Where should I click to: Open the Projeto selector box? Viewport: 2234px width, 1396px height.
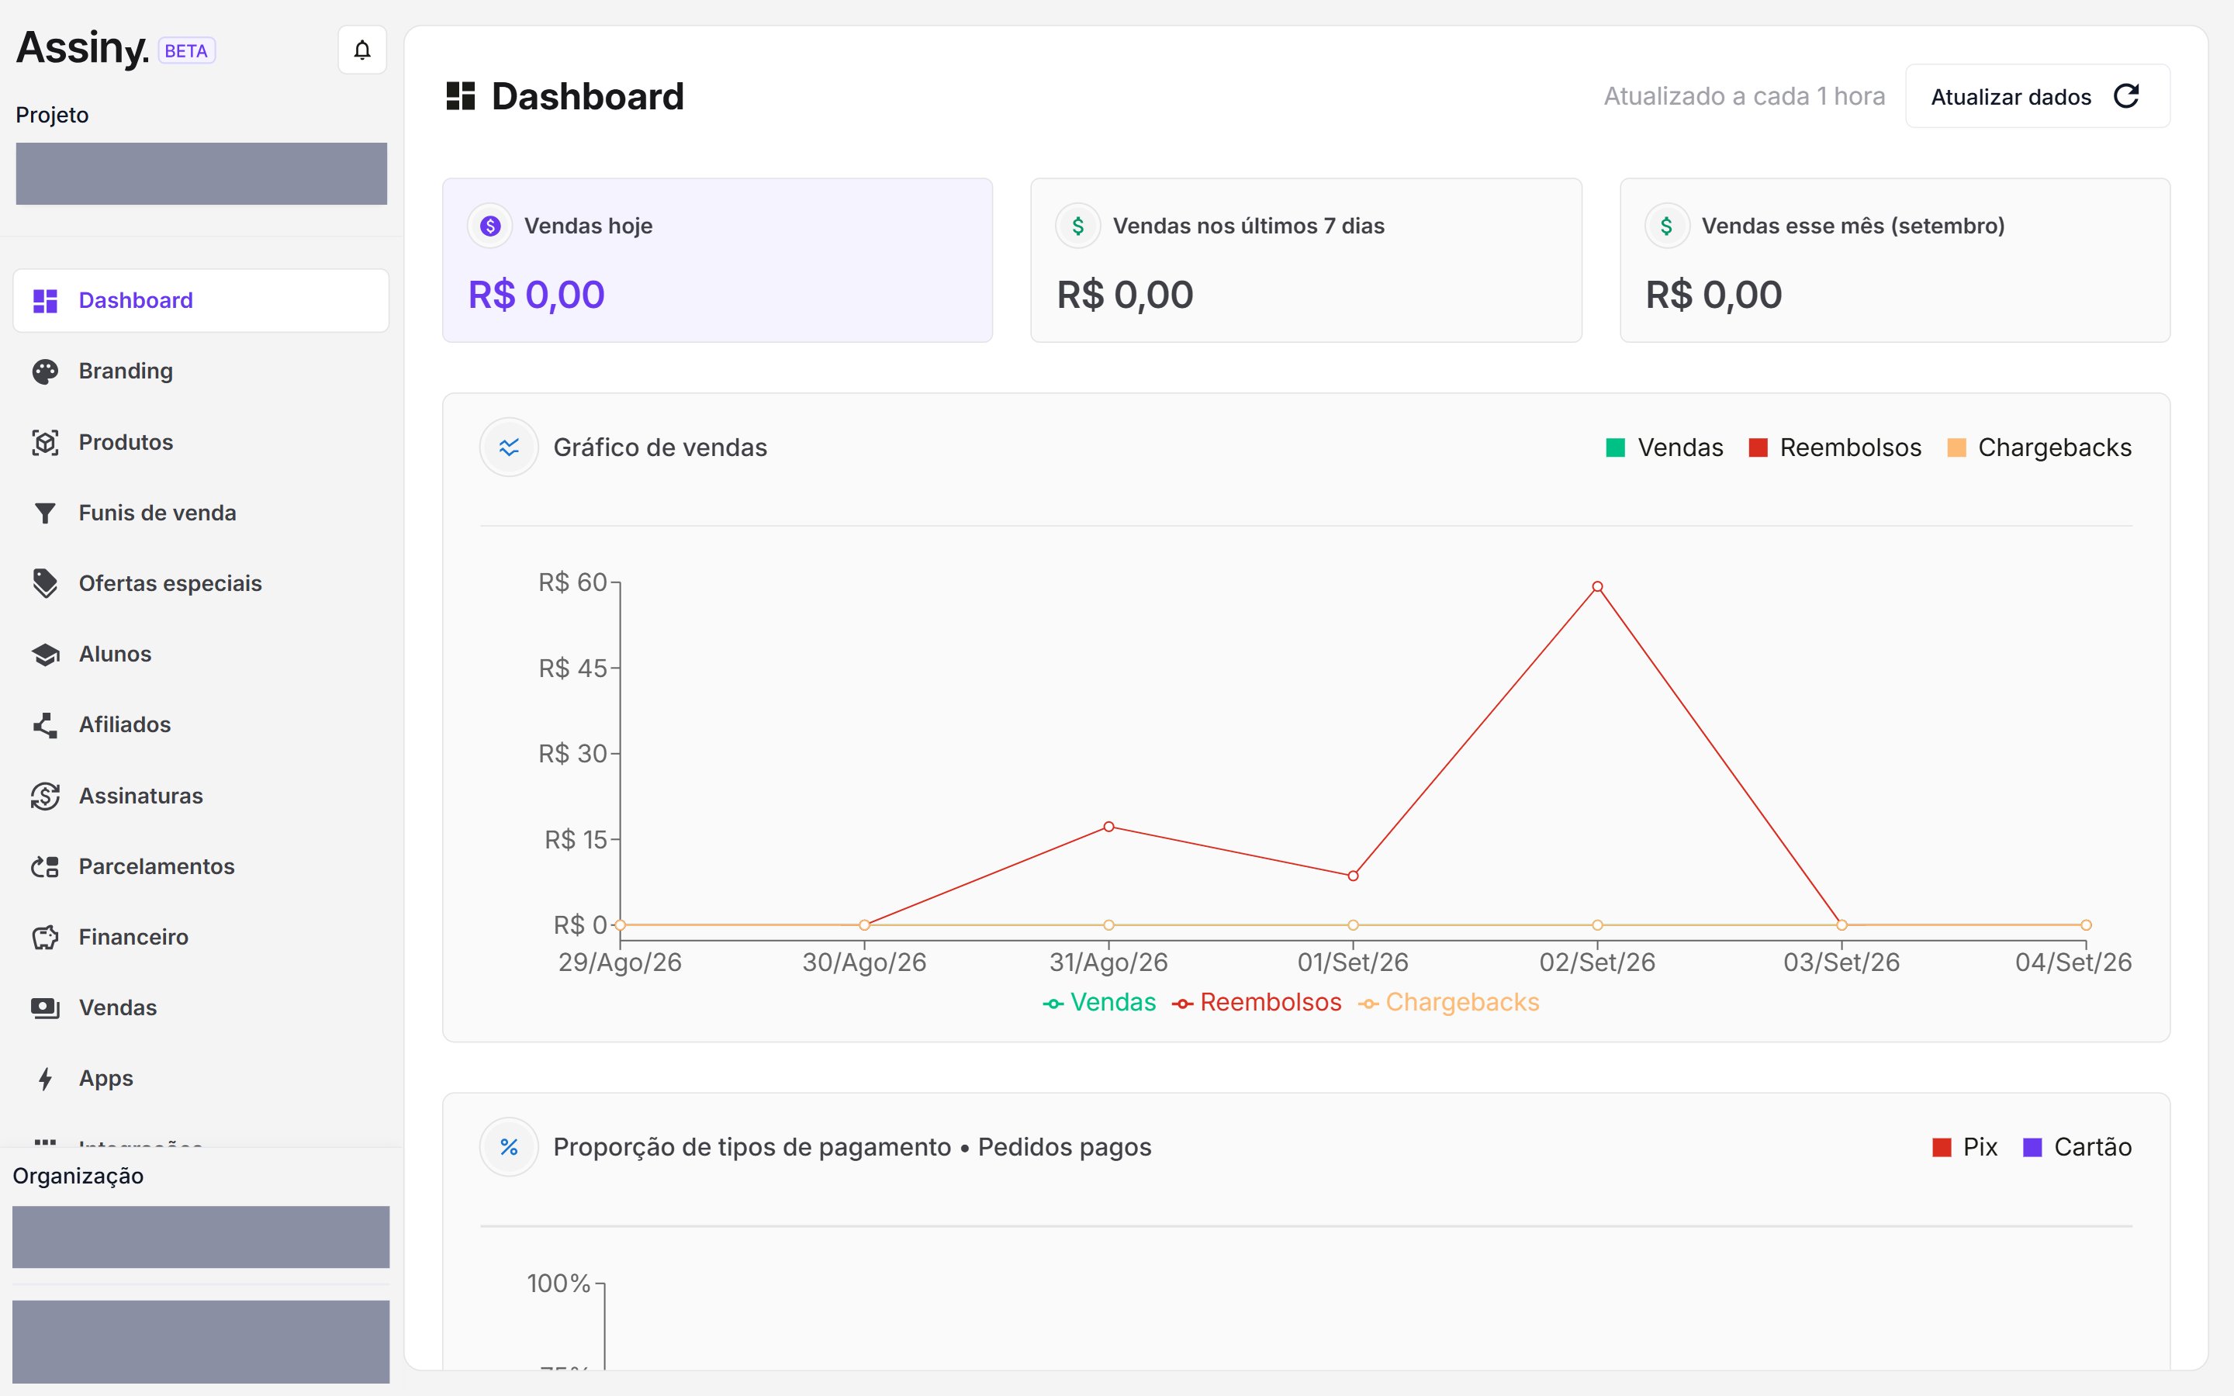tap(201, 174)
